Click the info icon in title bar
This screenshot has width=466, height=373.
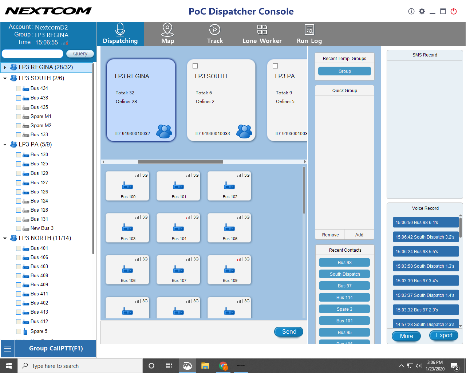(411, 11)
